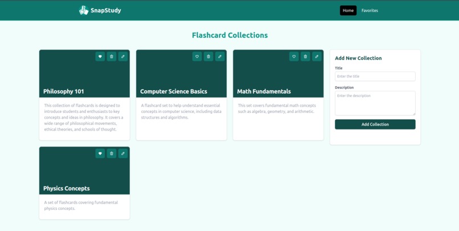Image resolution: width=459 pixels, height=231 pixels.
Task: Click the Description field label
Action: (x=344, y=87)
